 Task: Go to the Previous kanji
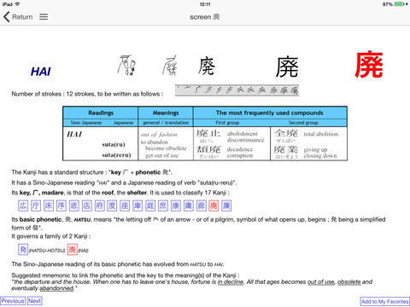13,301
